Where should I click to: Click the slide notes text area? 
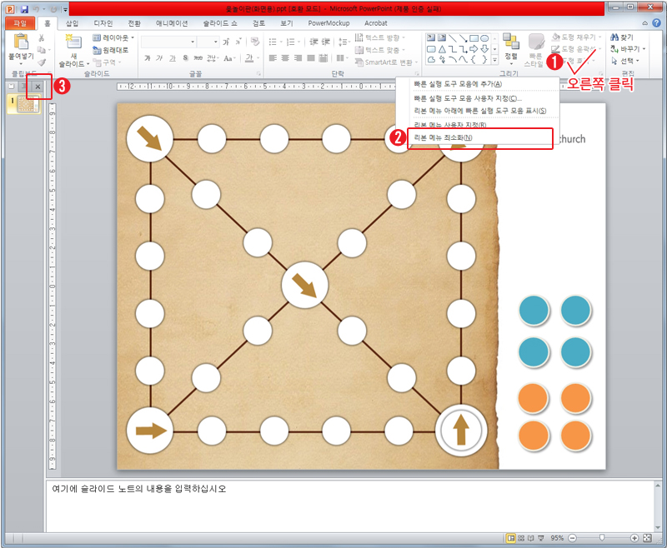[333, 504]
